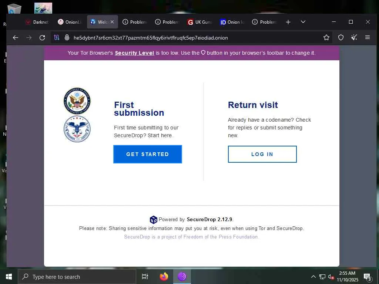Viewport: 379px width, 284px height.
Task: Open the image file on the desktop
Action: click(43, 8)
